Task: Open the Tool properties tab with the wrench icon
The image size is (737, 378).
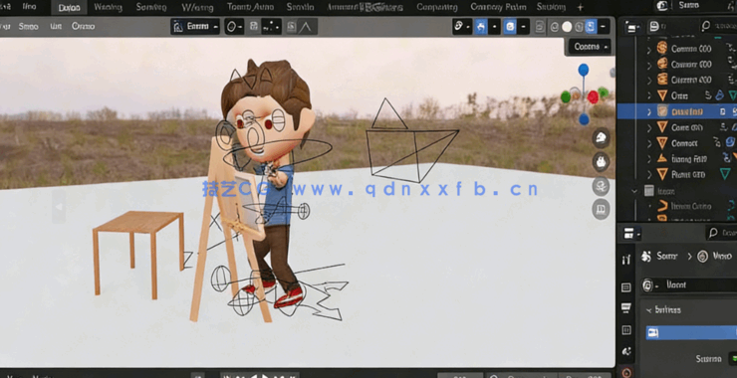Action: coord(626,260)
